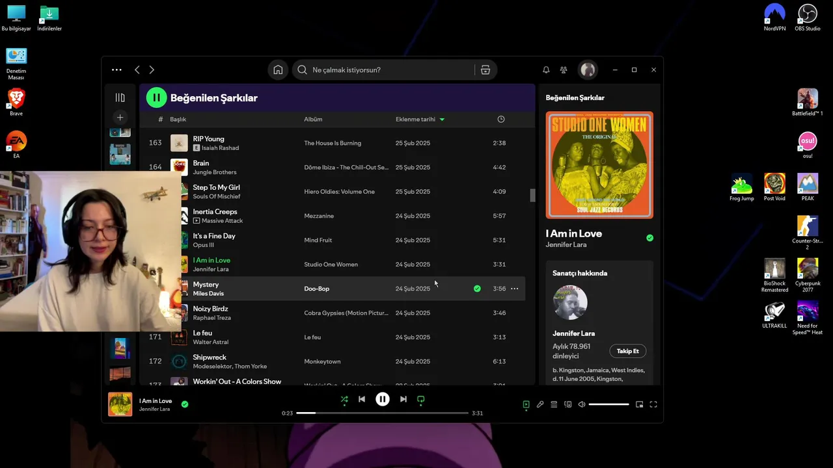Open the Home page
Screen dimensions: 833x468
click(x=278, y=70)
